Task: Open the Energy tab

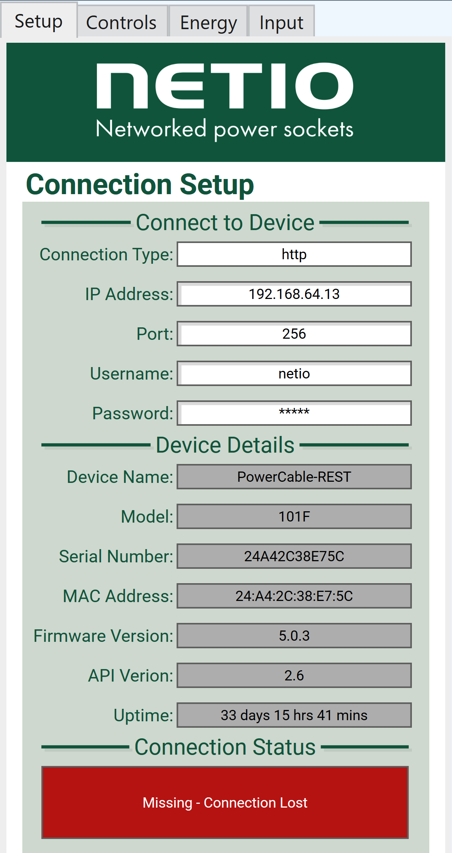Action: pyautogui.click(x=208, y=21)
